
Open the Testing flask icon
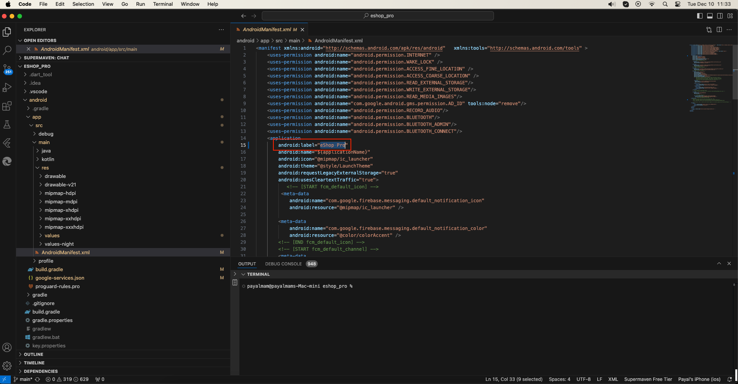(7, 124)
